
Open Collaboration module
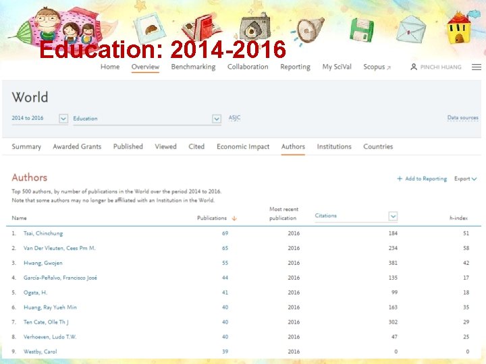click(x=248, y=67)
